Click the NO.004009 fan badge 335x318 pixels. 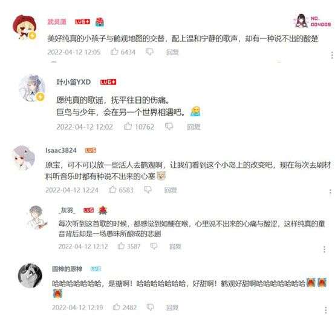313,21
